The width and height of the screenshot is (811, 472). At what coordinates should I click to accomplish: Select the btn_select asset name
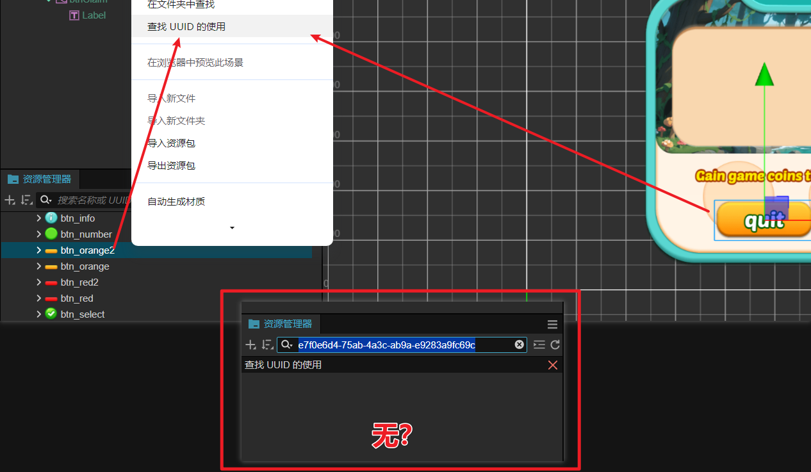point(83,314)
